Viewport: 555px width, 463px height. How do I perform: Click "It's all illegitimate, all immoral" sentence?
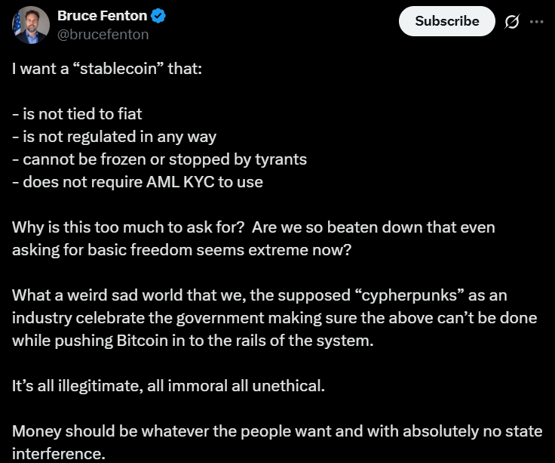(120, 386)
